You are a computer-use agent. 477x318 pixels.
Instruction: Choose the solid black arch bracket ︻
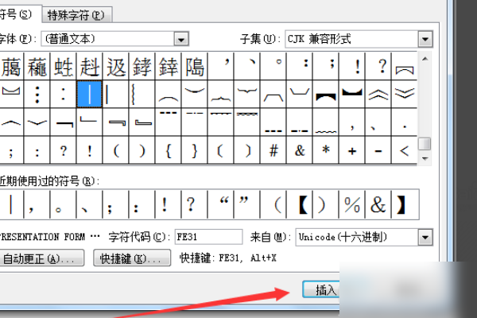326,94
